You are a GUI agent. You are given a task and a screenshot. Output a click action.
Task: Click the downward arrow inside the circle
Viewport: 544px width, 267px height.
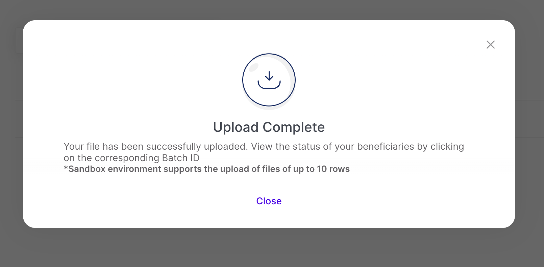click(x=269, y=76)
